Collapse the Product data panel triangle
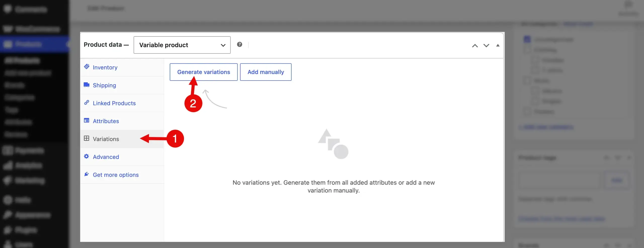This screenshot has width=644, height=248. [498, 45]
